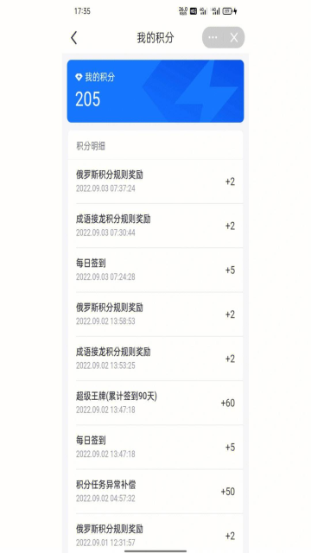Tap the battery icon in status bar
Viewport: 311px width, 553px height.
pos(228,11)
